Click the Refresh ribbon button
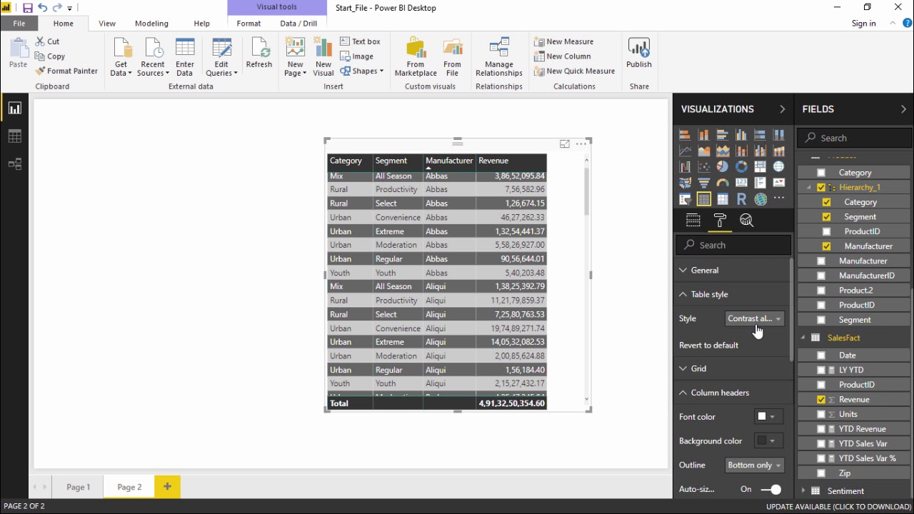This screenshot has width=914, height=514. (x=259, y=54)
